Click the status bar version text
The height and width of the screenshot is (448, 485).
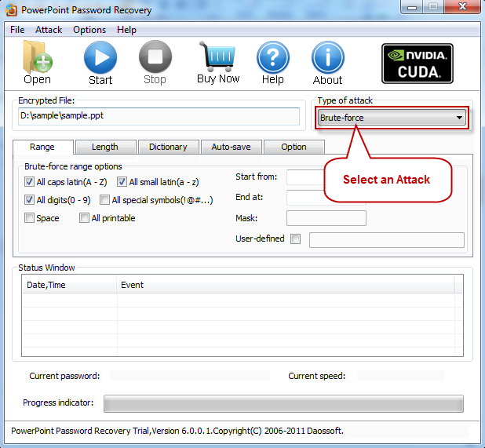[x=177, y=431]
